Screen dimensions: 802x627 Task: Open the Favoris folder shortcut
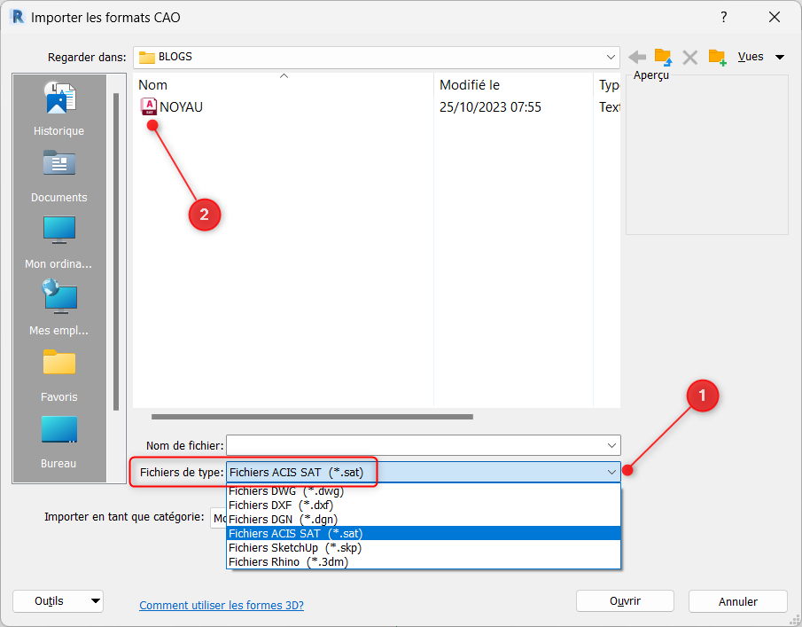click(59, 376)
